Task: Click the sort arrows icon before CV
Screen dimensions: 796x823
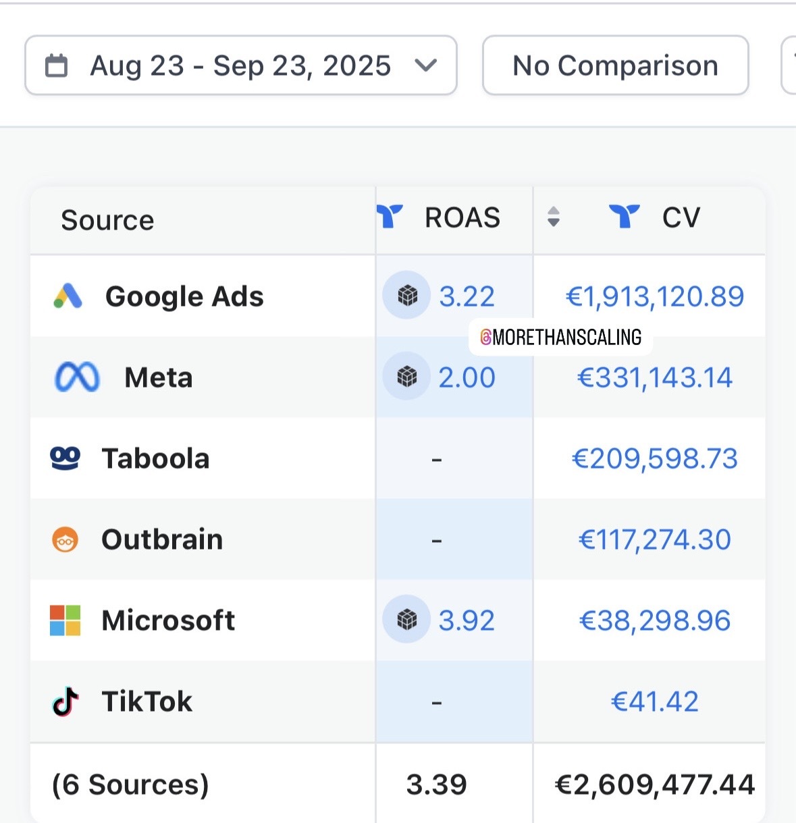Action: [x=554, y=217]
